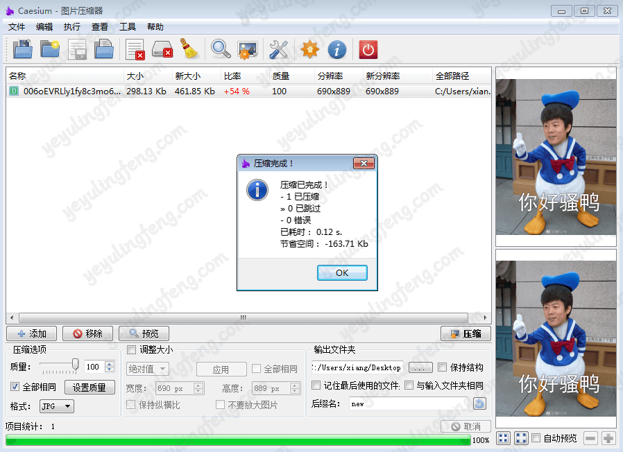Click the output folder browse button
This screenshot has height=452, width=623.
tap(420, 367)
